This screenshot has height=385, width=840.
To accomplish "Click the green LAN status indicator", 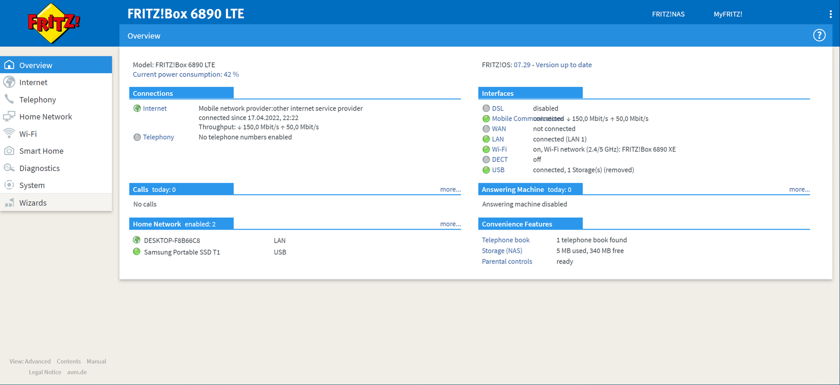I will 486,139.
